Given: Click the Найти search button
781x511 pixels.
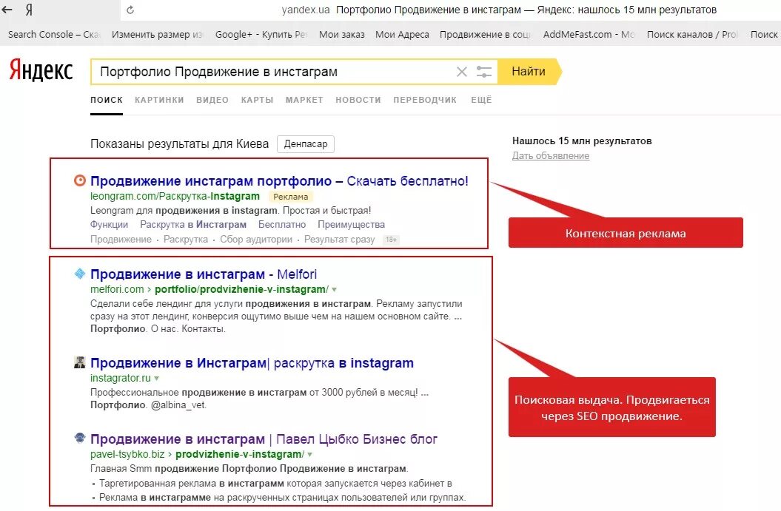Looking at the screenshot, I should pos(529,72).
